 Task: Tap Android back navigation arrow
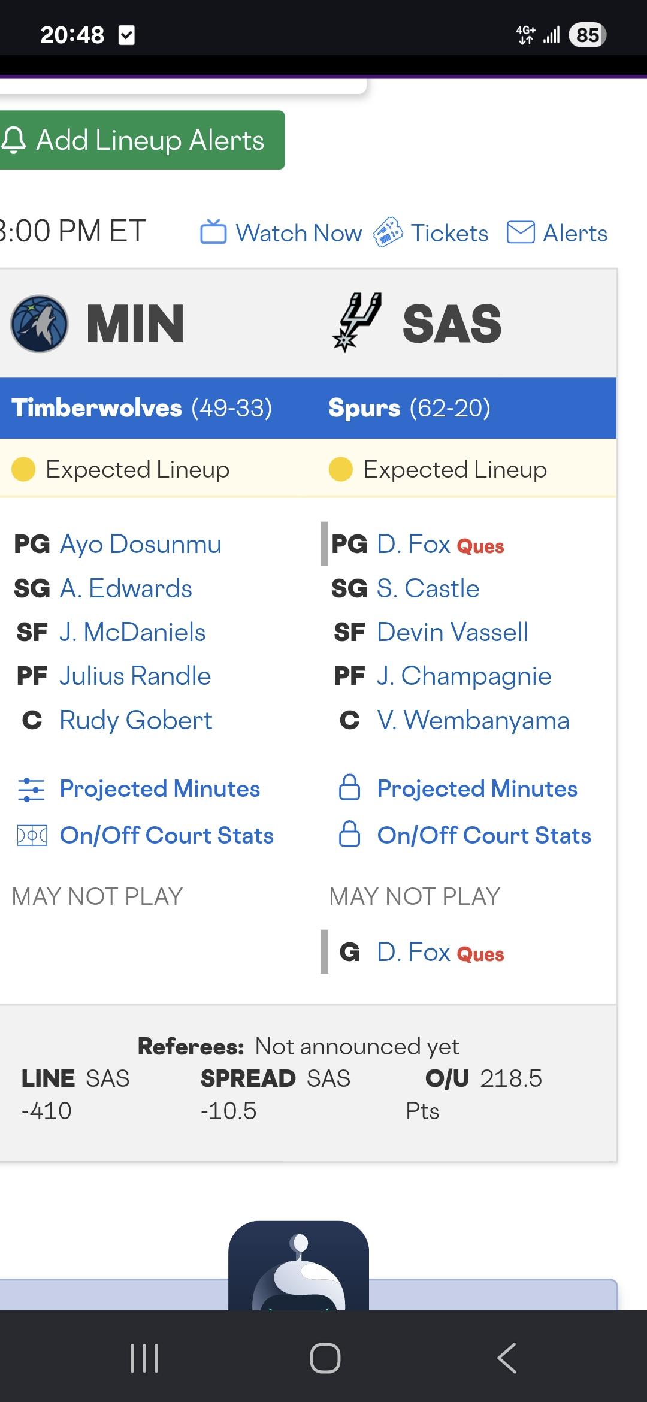coord(507,1358)
